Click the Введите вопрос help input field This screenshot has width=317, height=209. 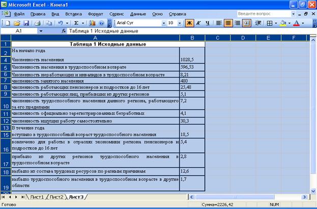click(264, 14)
